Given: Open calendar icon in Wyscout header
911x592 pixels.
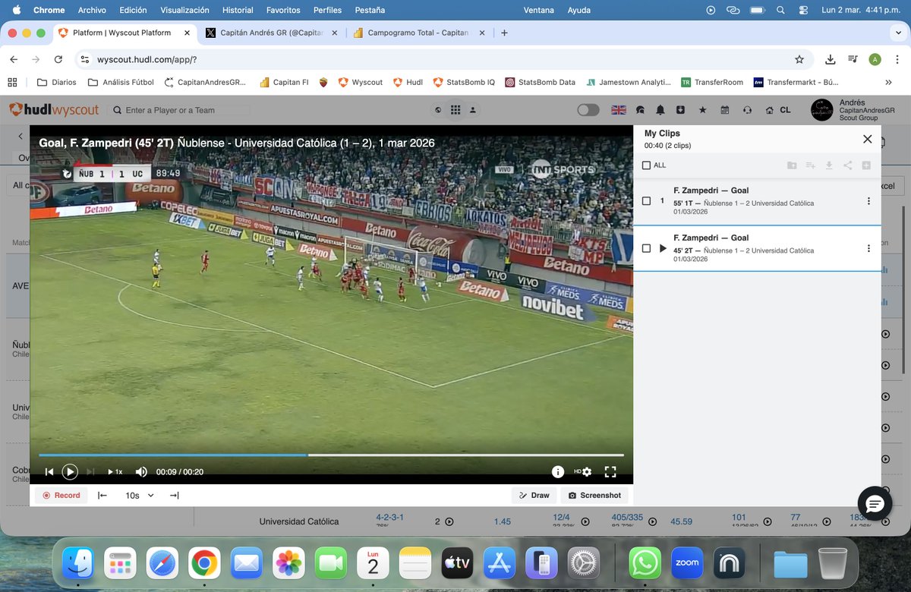Looking at the screenshot, I should (725, 110).
